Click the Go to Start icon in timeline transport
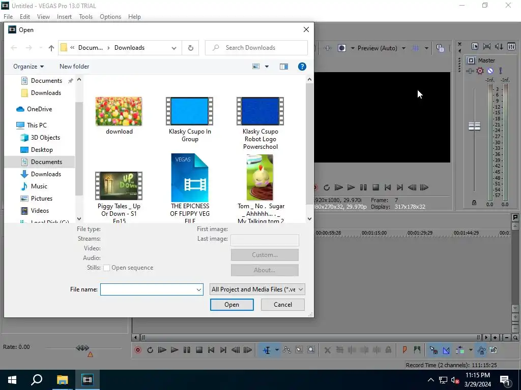Screen dimensions: 521x390 211,350
